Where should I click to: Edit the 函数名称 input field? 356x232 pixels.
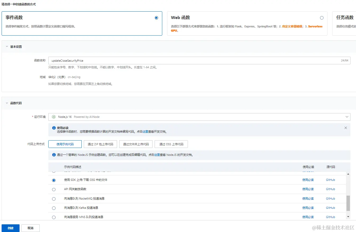click(199, 61)
